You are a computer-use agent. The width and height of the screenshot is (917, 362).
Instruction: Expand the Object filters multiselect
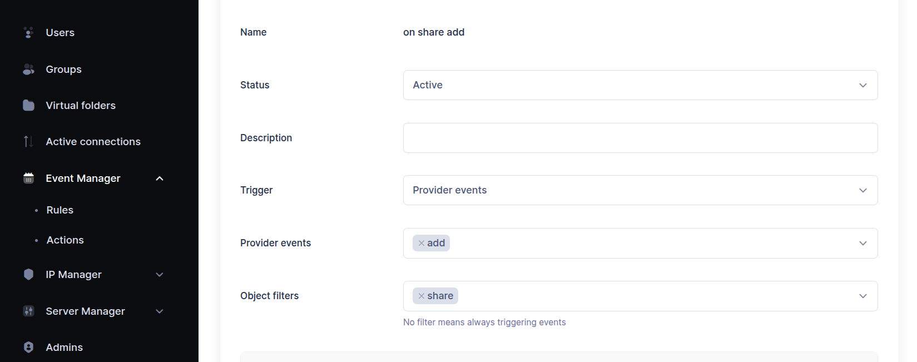[863, 296]
